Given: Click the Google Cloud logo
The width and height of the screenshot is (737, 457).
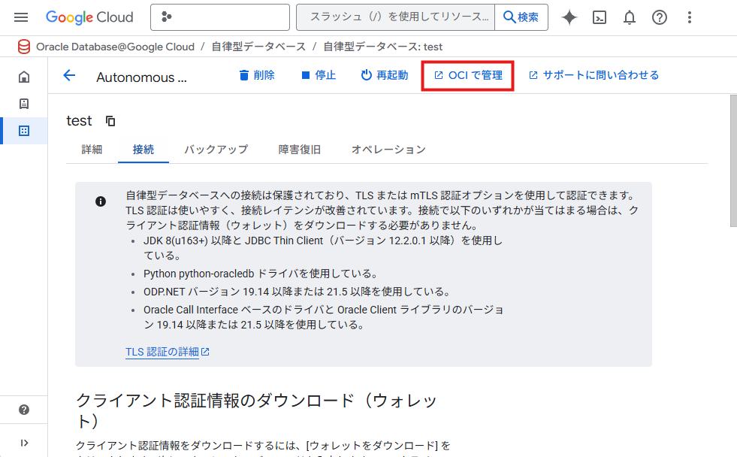Looking at the screenshot, I should (89, 17).
